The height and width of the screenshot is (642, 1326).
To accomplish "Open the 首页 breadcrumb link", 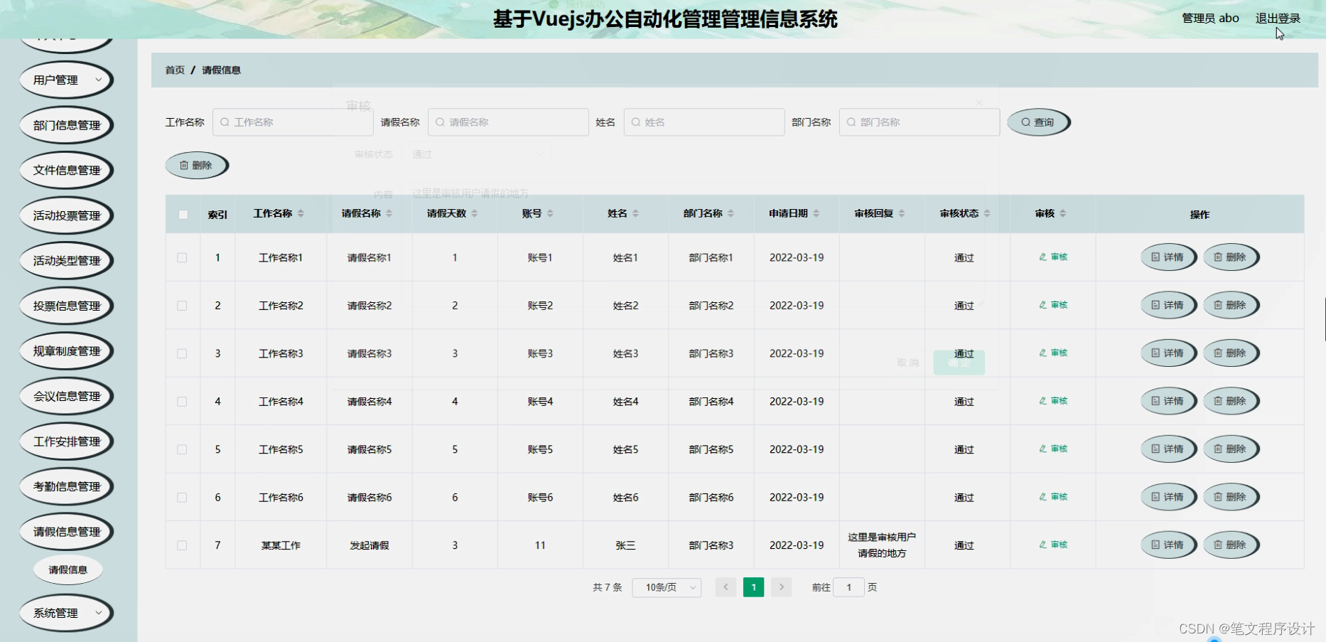I will 175,70.
